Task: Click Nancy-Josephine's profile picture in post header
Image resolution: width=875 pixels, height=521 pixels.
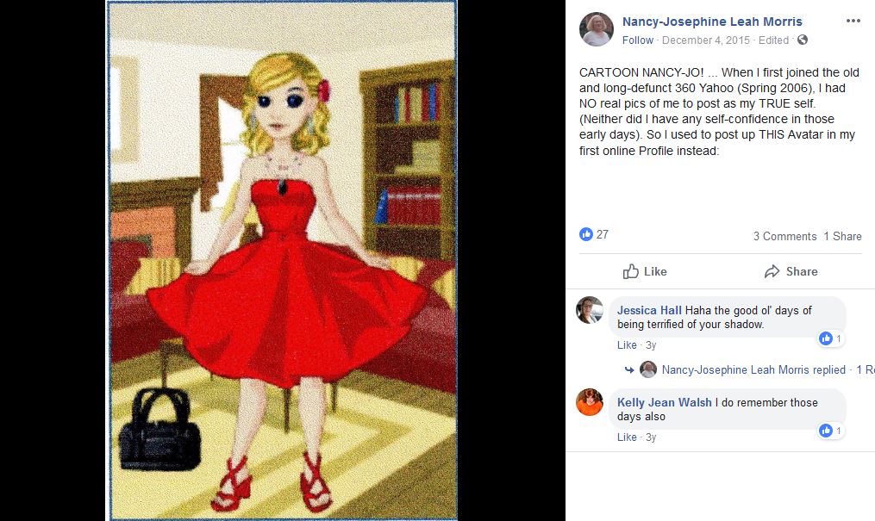Action: 596,29
